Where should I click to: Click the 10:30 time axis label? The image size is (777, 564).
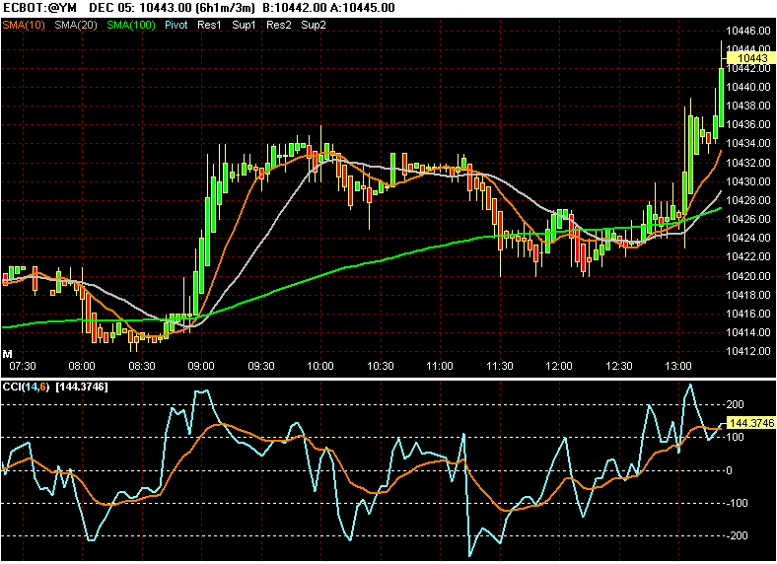[x=381, y=366]
